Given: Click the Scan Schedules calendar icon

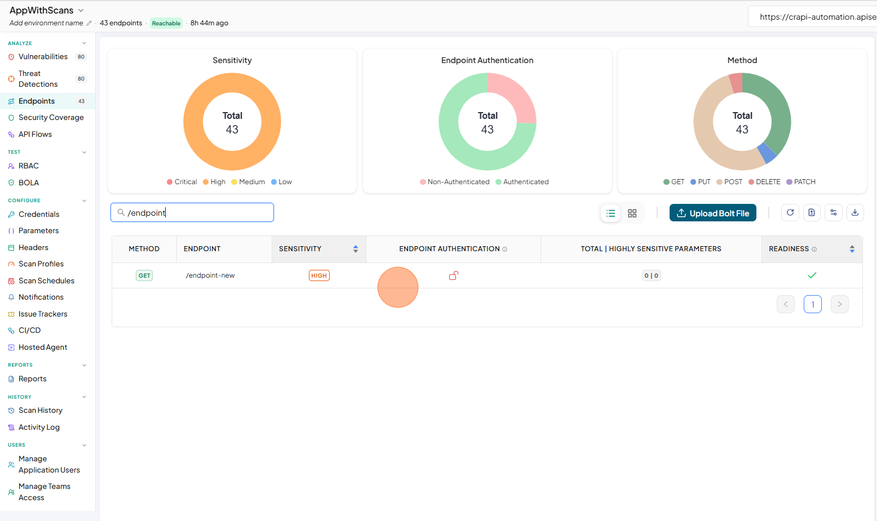Looking at the screenshot, I should coord(11,281).
